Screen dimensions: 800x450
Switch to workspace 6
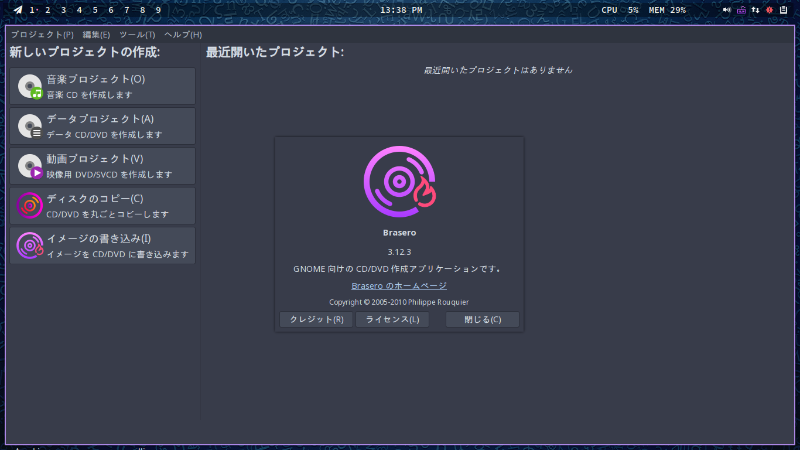click(x=111, y=10)
